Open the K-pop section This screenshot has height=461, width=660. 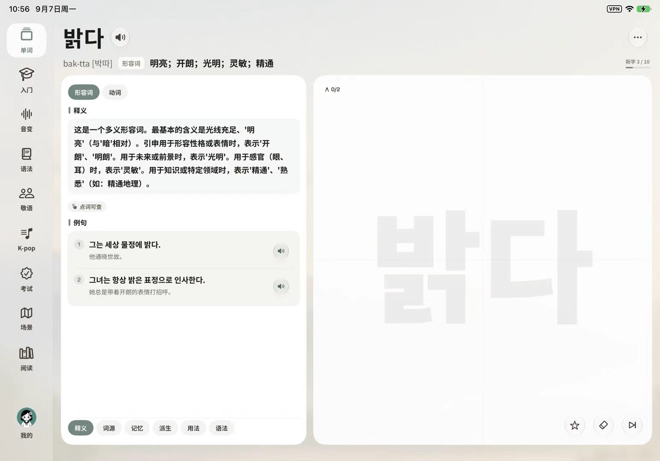click(26, 239)
